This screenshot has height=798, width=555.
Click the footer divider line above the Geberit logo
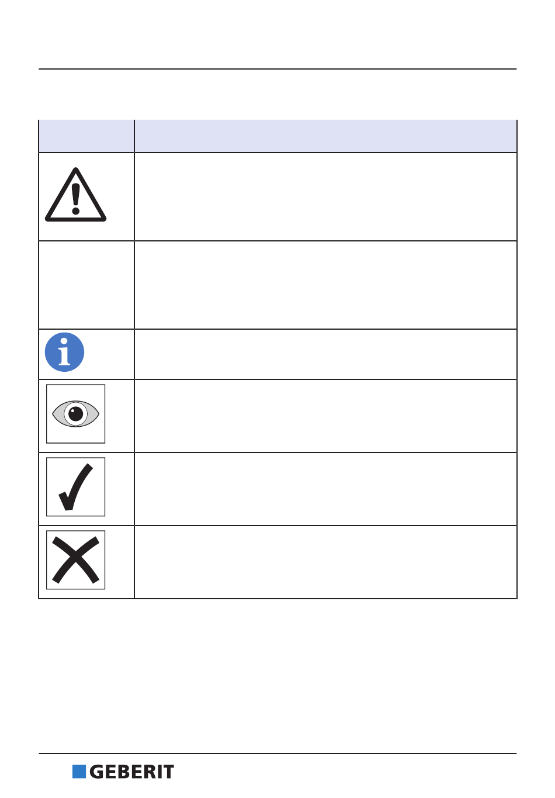[278, 754]
